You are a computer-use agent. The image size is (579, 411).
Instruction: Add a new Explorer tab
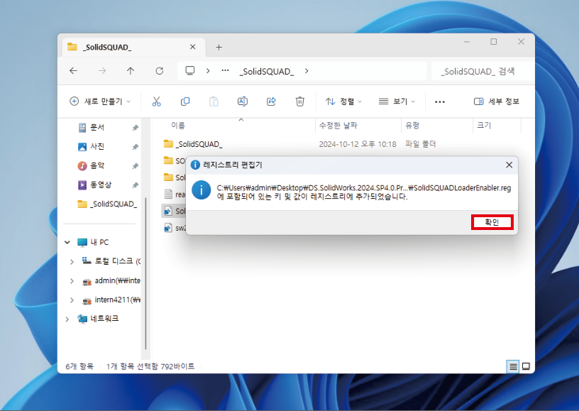pyautogui.click(x=219, y=48)
